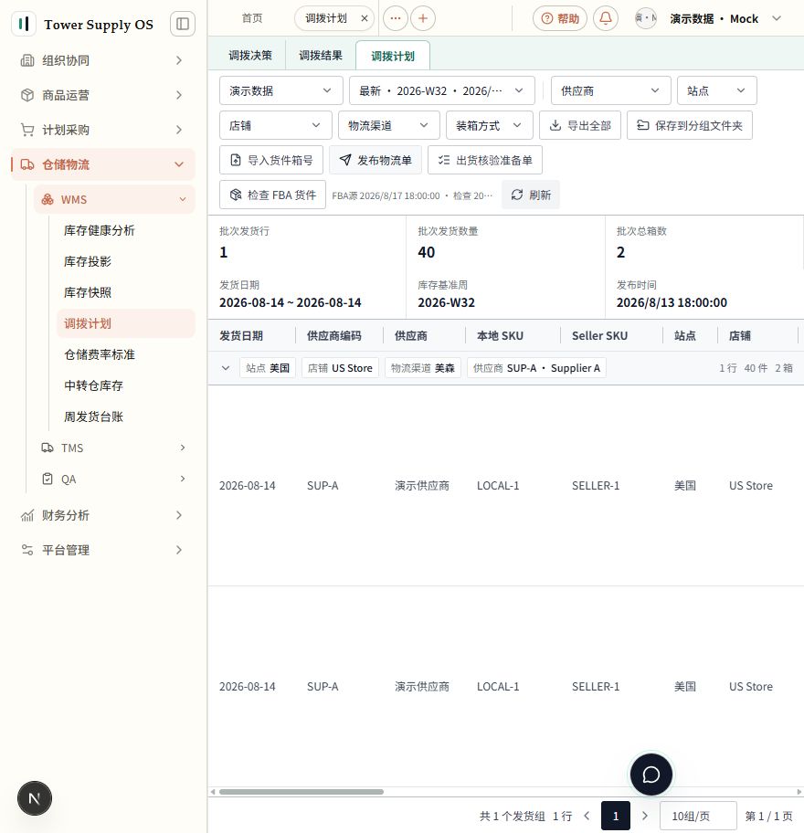Expand the 组织协同 sidebar menu
The height and width of the screenshot is (833, 804).
[103, 60]
